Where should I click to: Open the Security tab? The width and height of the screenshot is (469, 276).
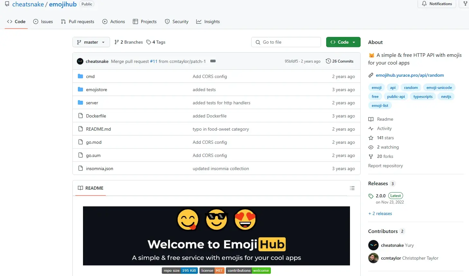pyautogui.click(x=177, y=22)
